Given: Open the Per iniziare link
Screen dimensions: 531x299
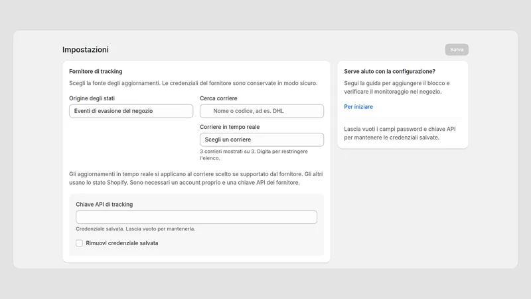Looking at the screenshot, I should (x=358, y=107).
